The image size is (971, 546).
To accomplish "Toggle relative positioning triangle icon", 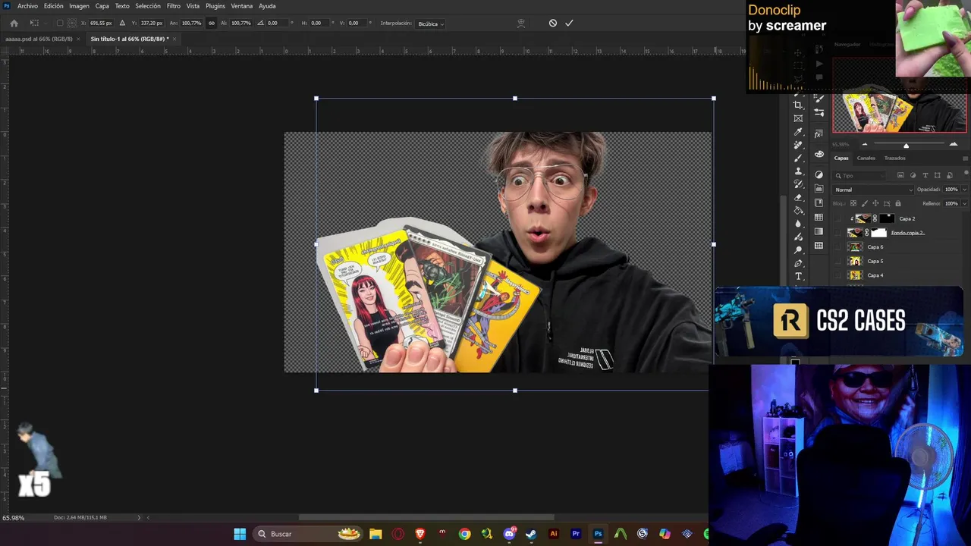I will (x=122, y=24).
